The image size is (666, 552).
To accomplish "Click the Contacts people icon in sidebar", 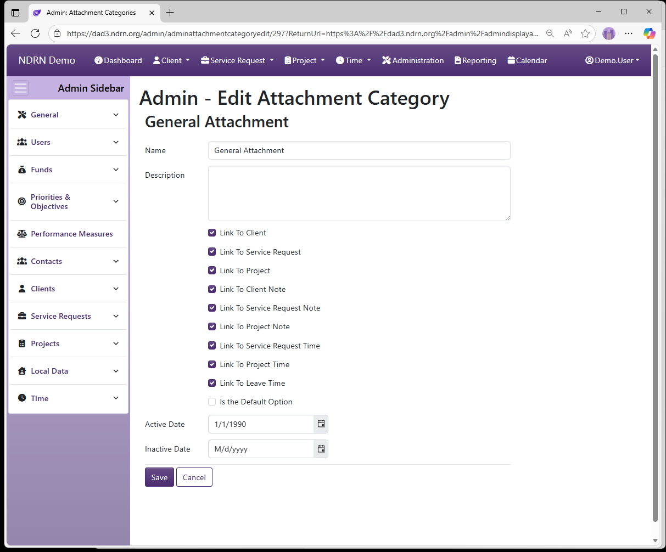I will [x=22, y=261].
